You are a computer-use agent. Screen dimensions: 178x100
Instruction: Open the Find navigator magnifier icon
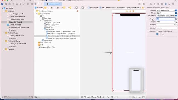[13, 4]
